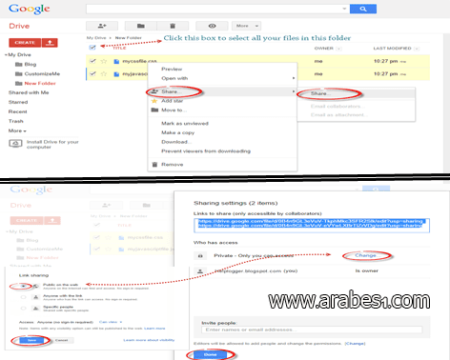Expand the More list in sidebar
450x360 pixels.
pos(17,130)
